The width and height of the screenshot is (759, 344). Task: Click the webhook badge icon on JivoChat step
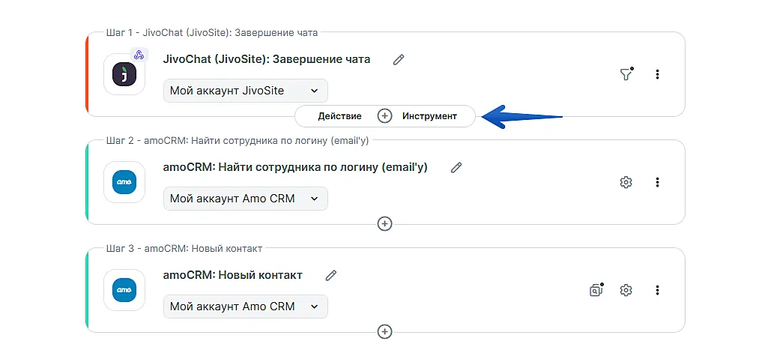point(139,55)
